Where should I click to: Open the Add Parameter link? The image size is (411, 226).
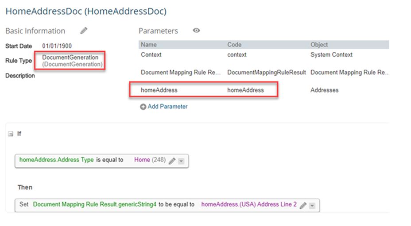(x=167, y=107)
